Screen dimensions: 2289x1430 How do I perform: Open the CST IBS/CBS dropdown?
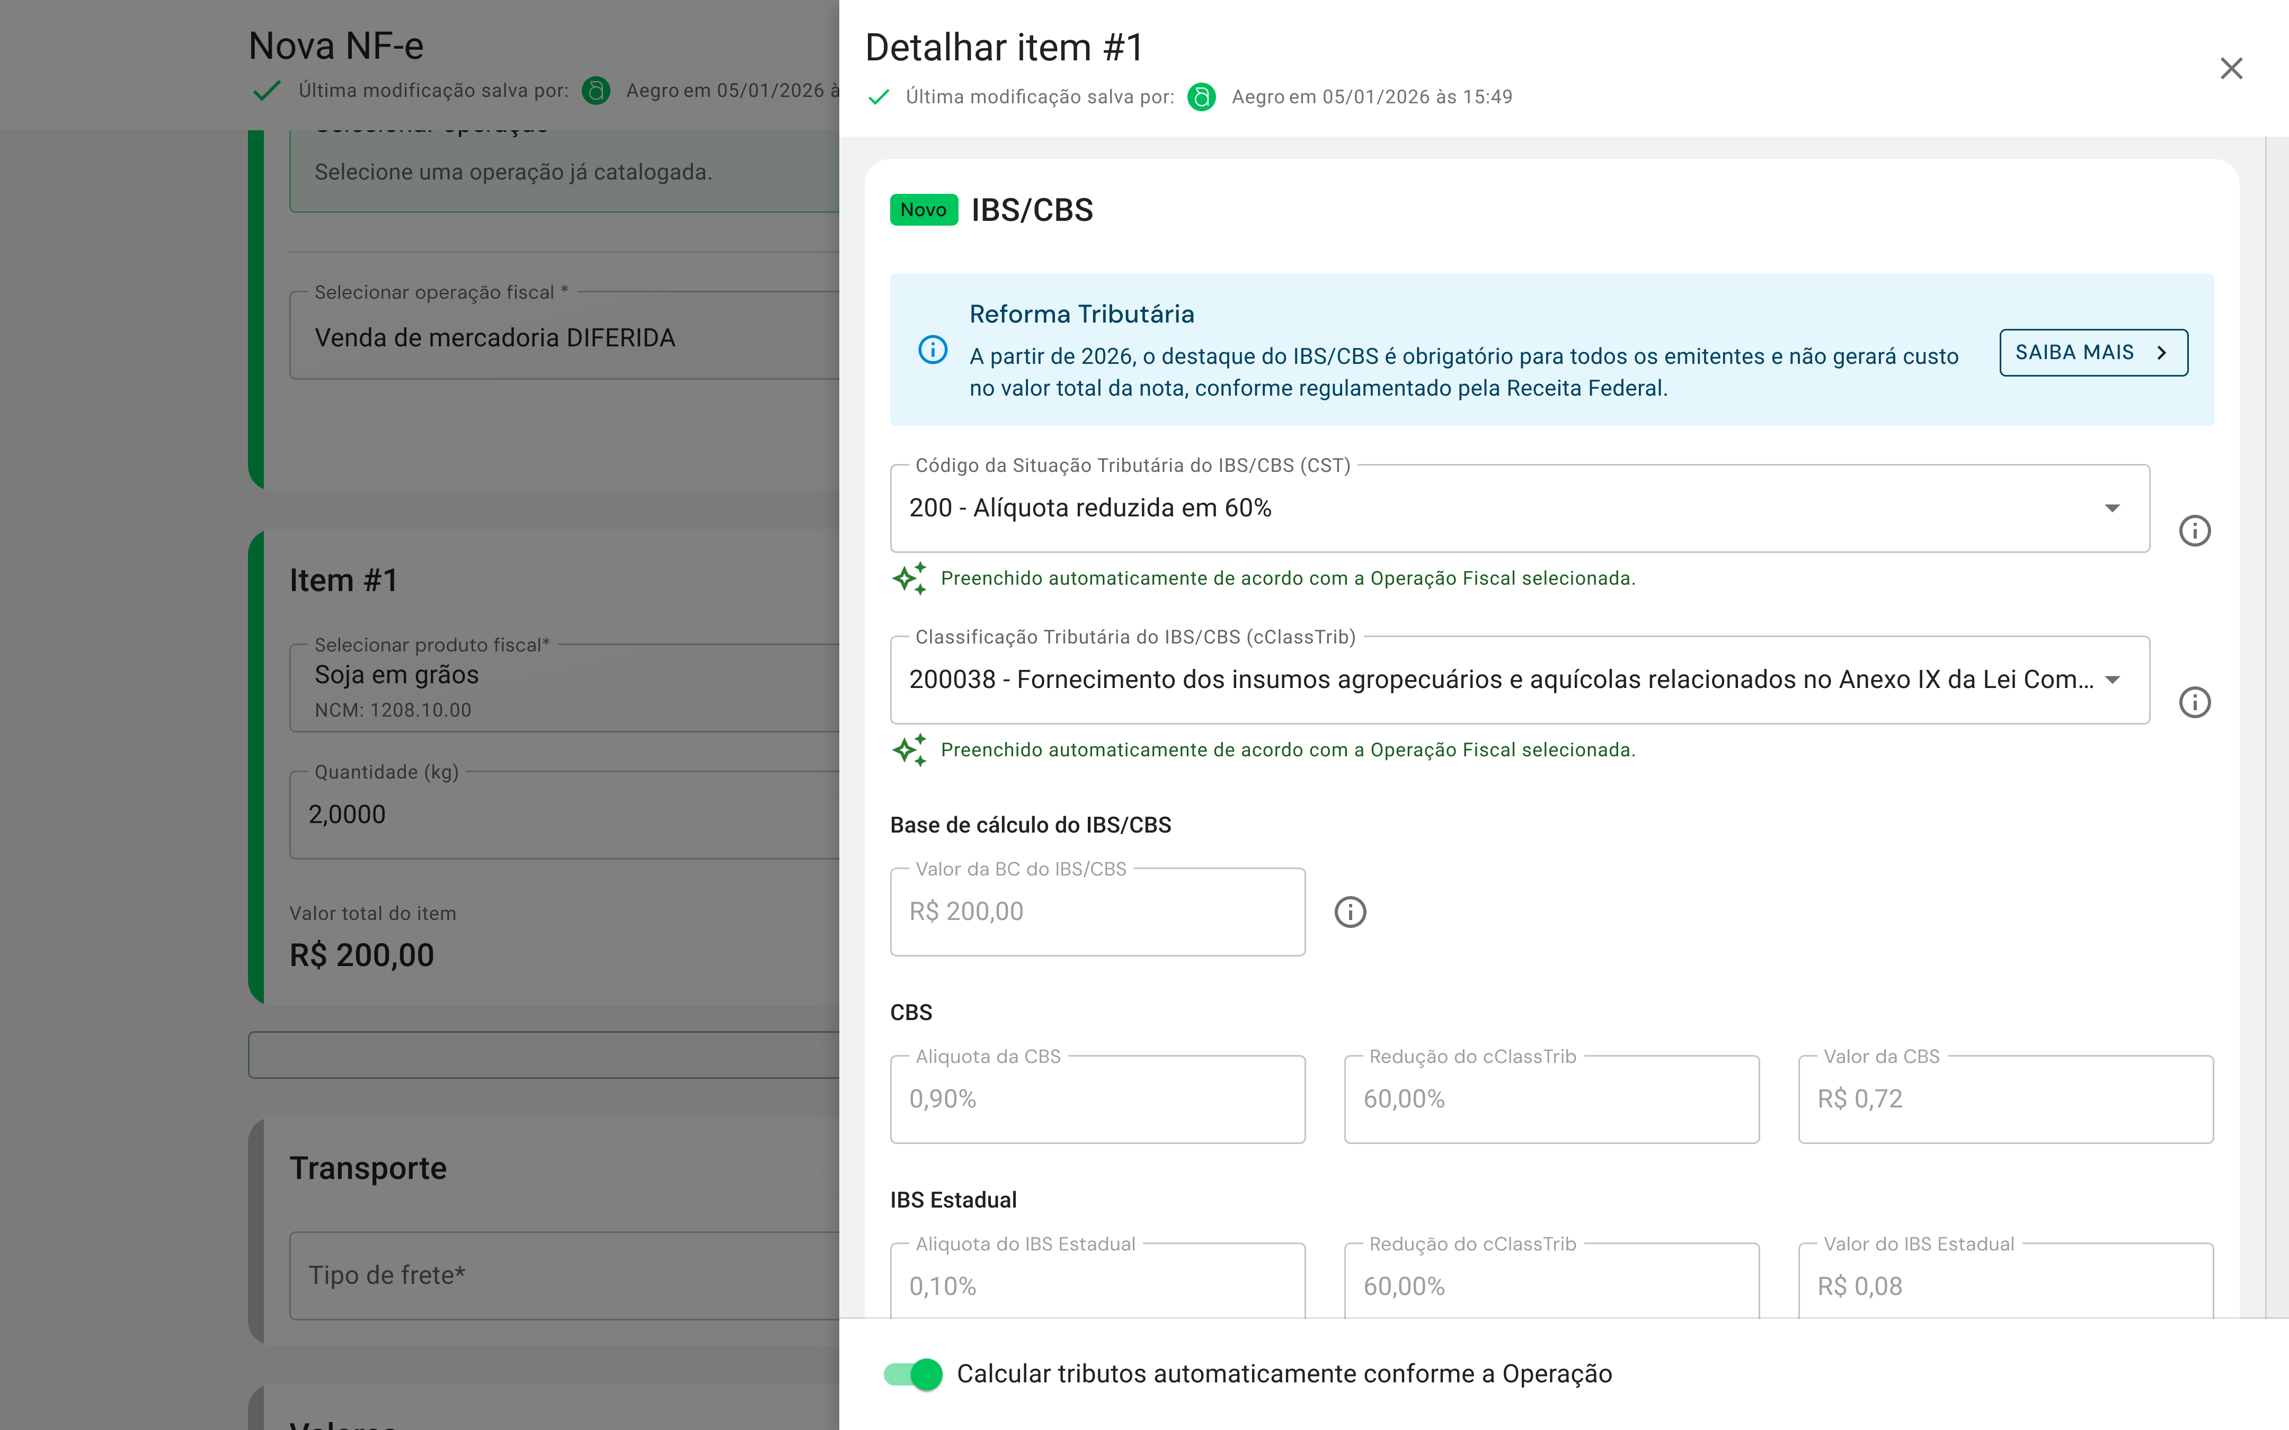coord(1518,508)
